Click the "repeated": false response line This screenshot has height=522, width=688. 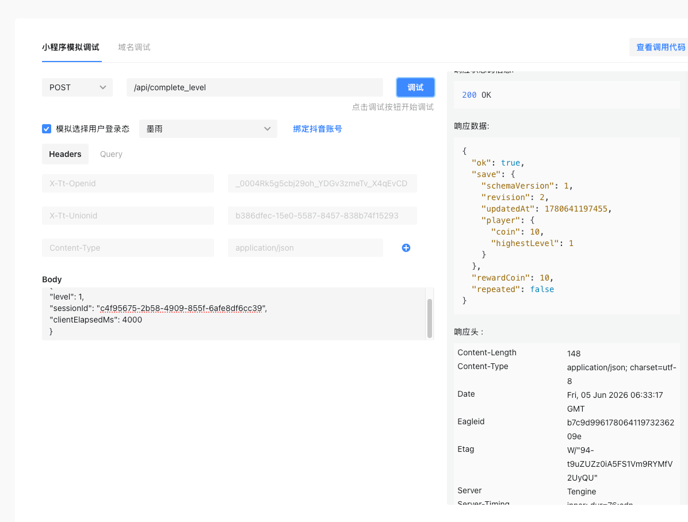pos(513,289)
